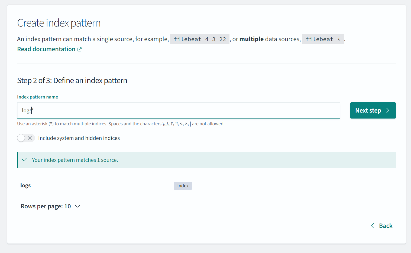This screenshot has height=253, width=411.
Task: Click the X icon inside the toggle switch
Action: (30, 138)
